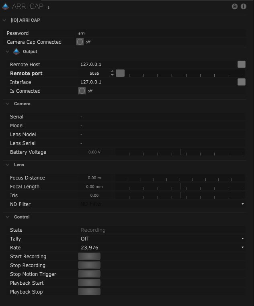254x306 pixels.
Task: Click the Focus Distance slider track
Action: tap(180, 177)
